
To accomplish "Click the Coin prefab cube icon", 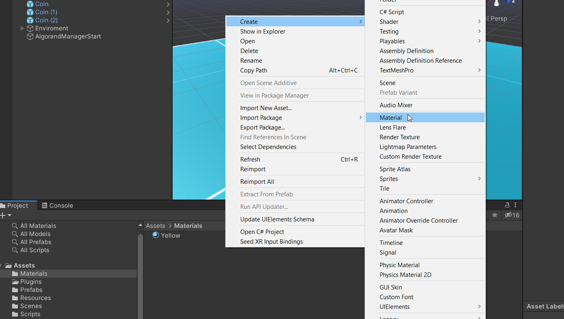I will [x=30, y=4].
